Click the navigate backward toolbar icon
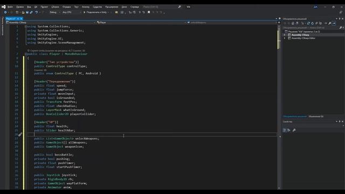 click(x=5, y=12)
